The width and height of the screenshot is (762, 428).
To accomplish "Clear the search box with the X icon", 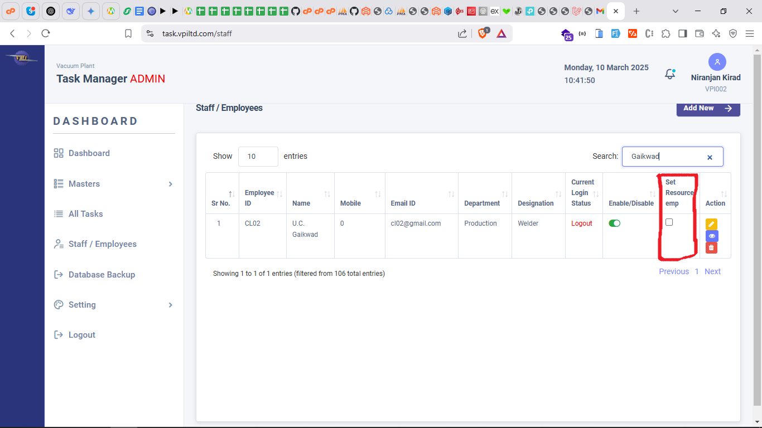I will [x=710, y=158].
